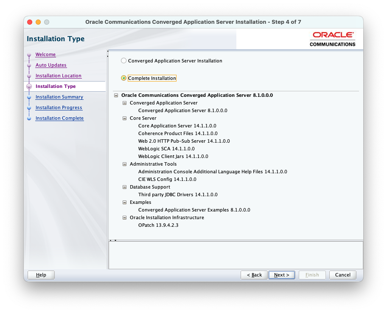Collapse the Examples tree node
The height and width of the screenshot is (313, 387).
pyautogui.click(x=124, y=202)
